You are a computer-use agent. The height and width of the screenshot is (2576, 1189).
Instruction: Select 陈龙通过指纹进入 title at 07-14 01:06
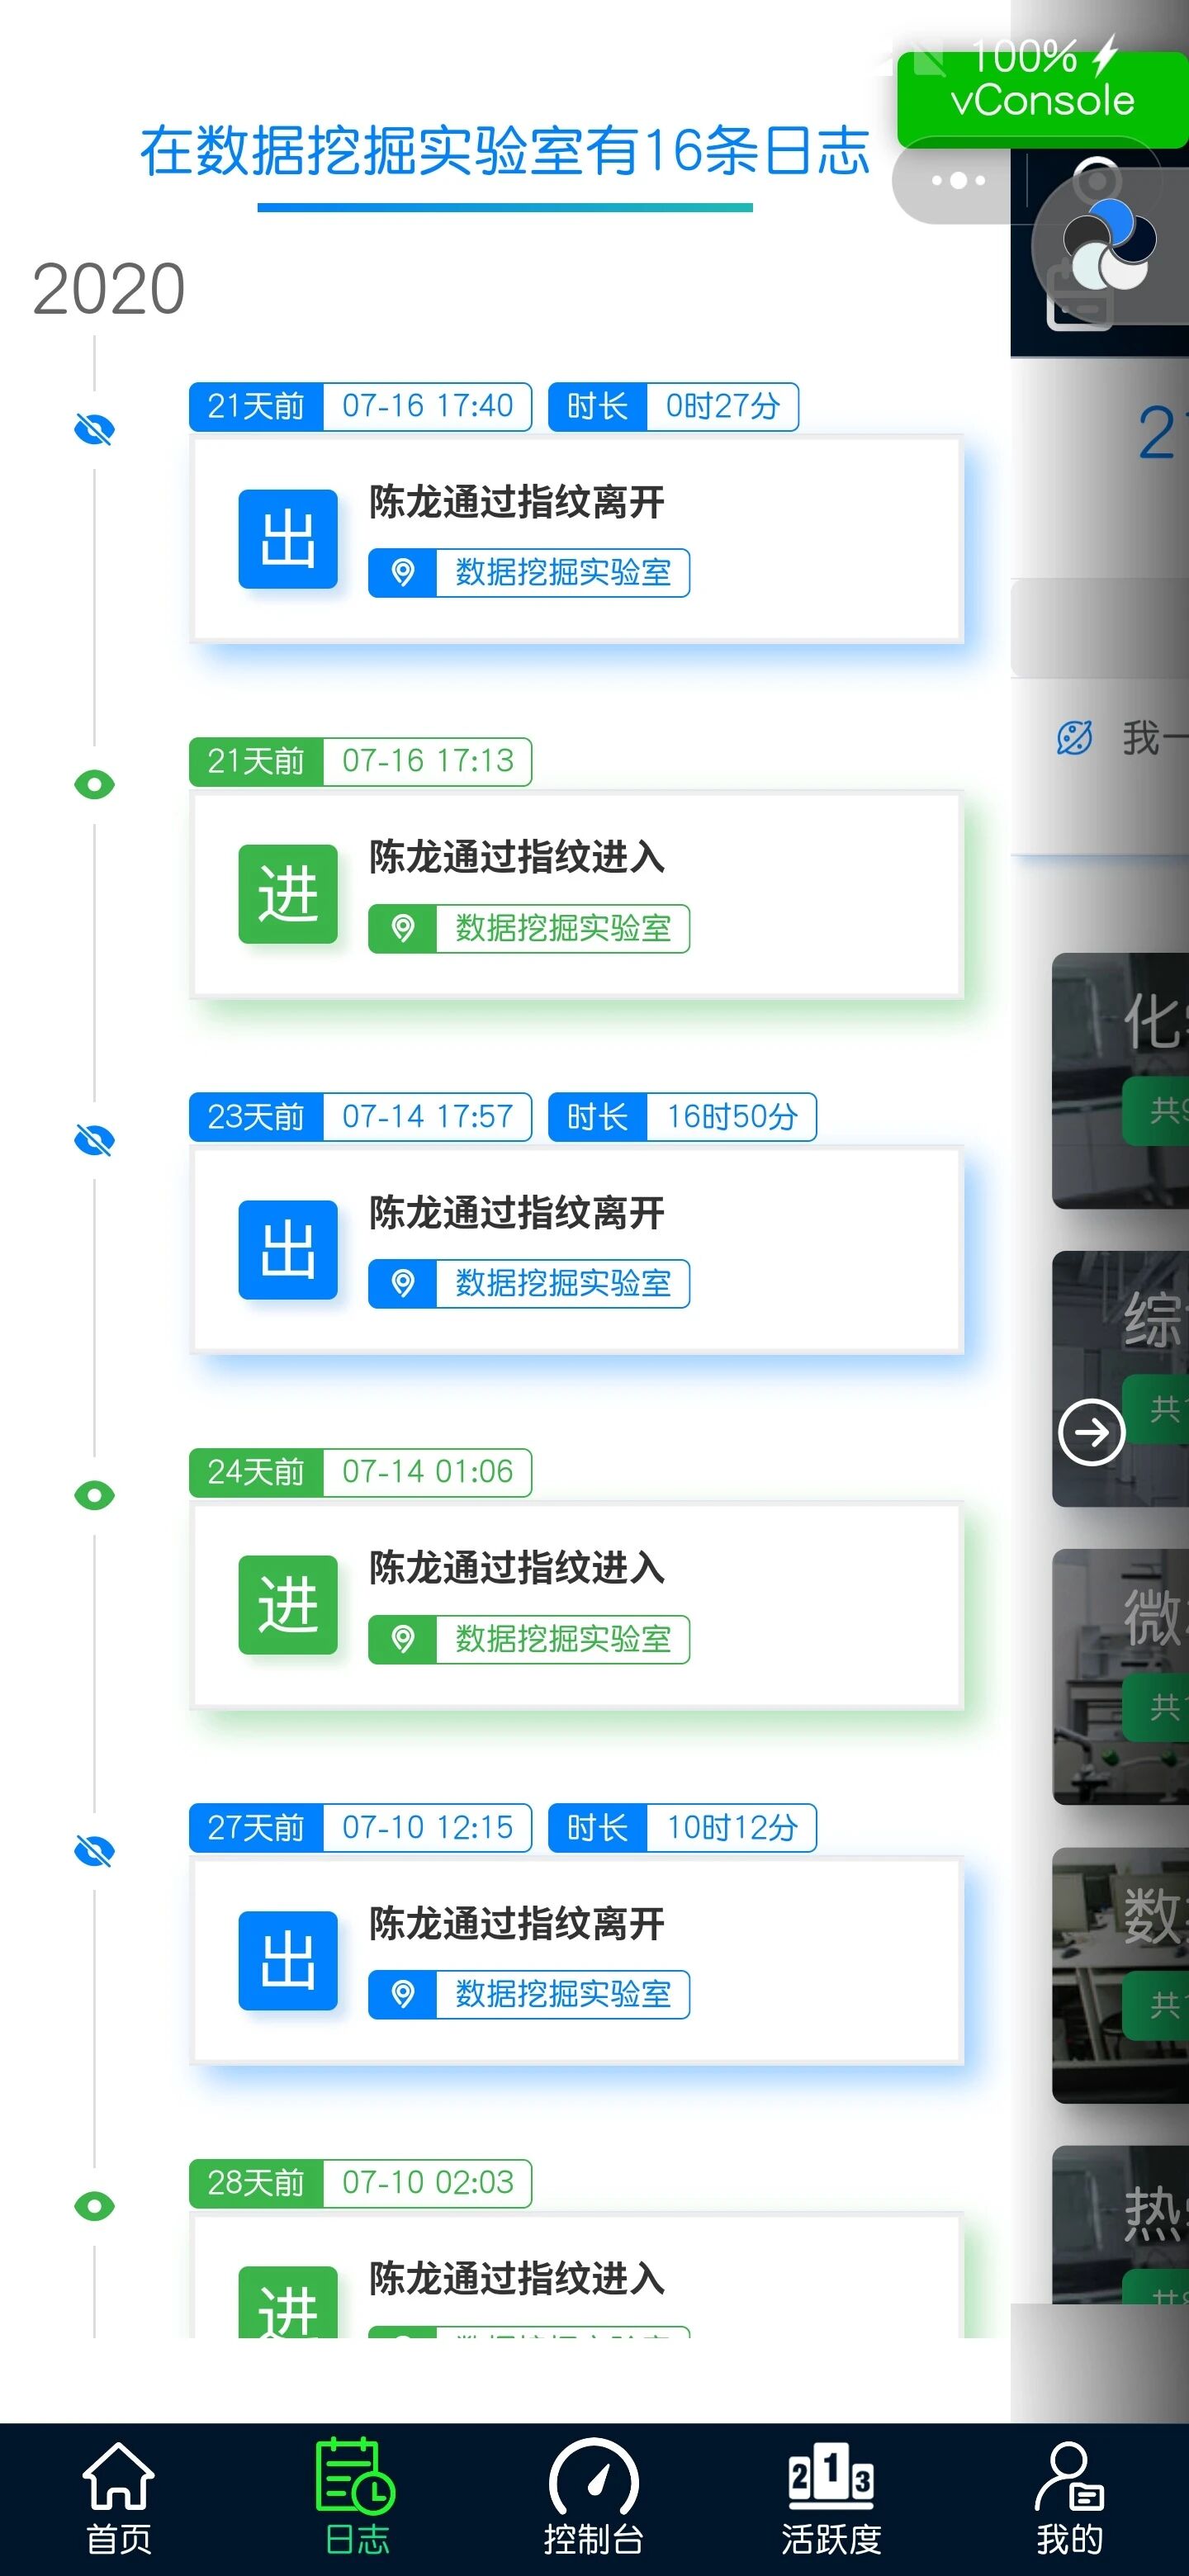pyautogui.click(x=517, y=1568)
